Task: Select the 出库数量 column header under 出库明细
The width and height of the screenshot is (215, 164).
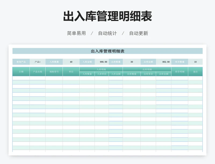Action: click(132, 74)
